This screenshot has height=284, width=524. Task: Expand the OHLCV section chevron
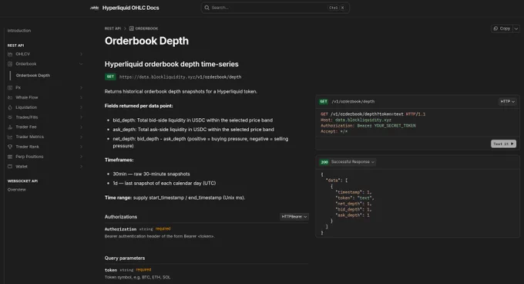(81, 54)
